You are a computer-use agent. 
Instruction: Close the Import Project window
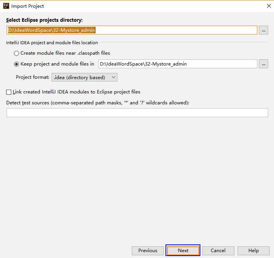pyautogui.click(x=269, y=6)
